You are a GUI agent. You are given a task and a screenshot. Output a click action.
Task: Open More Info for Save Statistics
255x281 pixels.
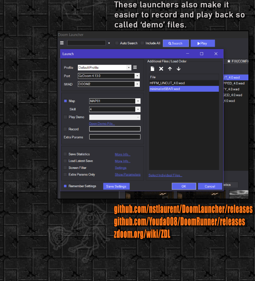pyautogui.click(x=122, y=154)
